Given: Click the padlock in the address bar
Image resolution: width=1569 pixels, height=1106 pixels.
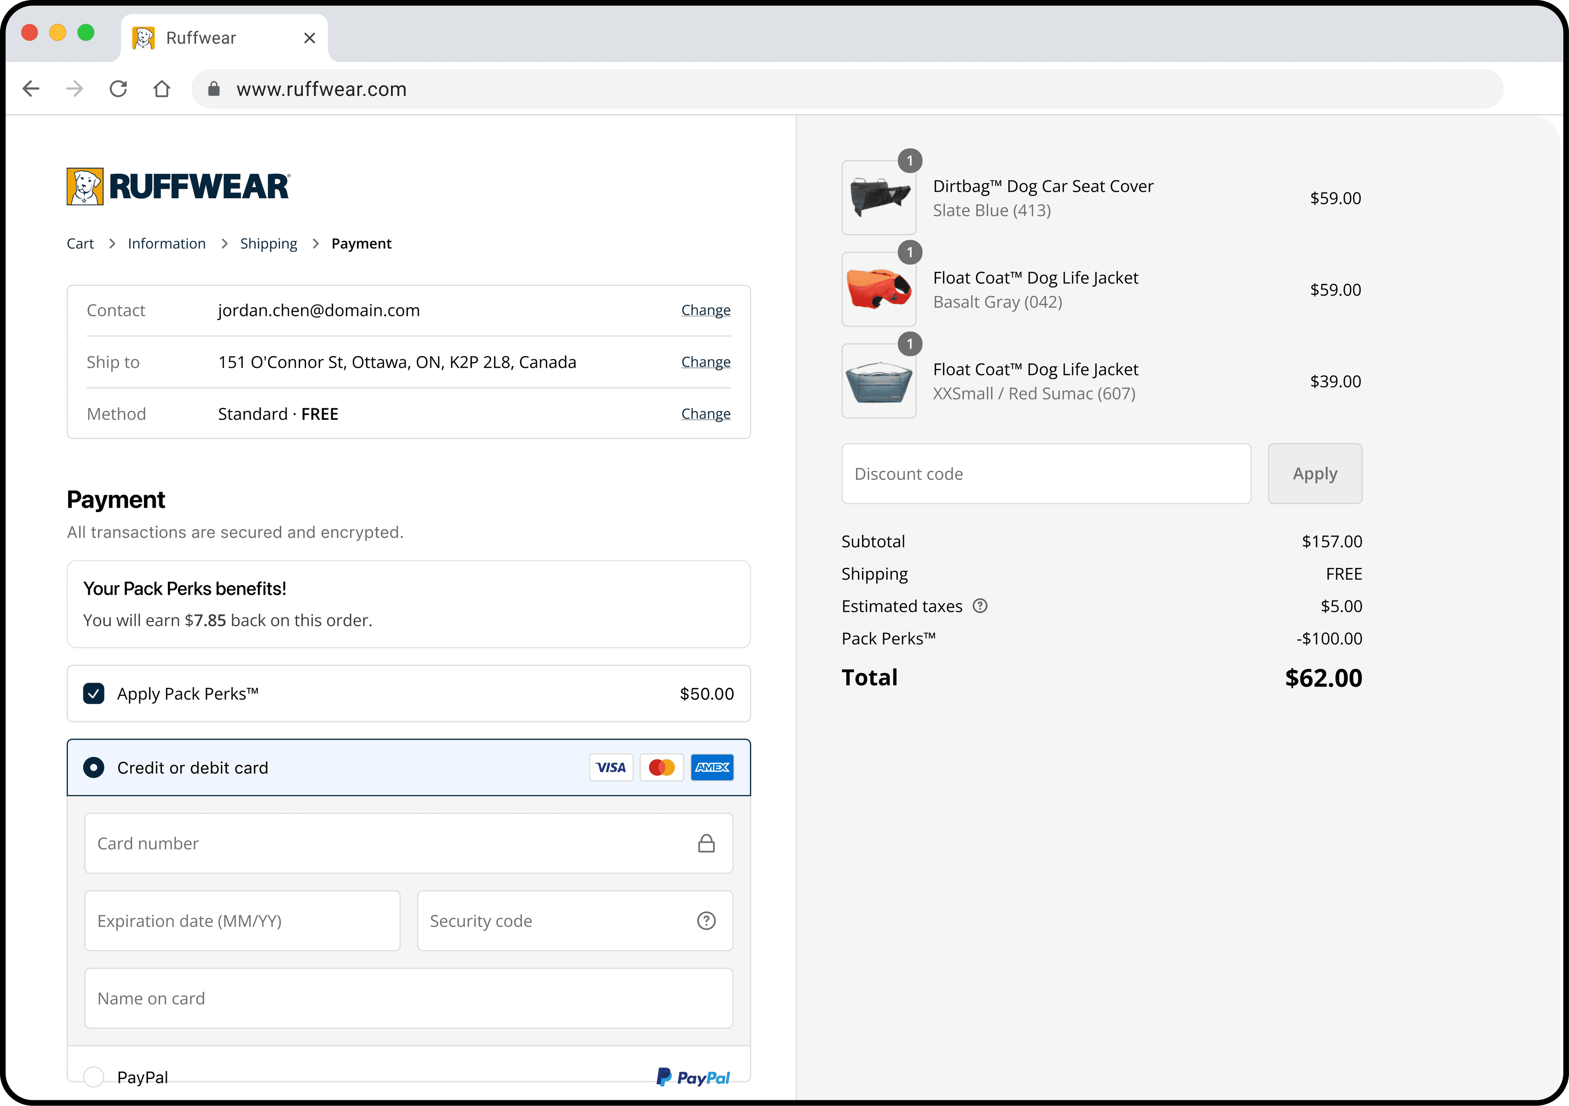Looking at the screenshot, I should 213,89.
